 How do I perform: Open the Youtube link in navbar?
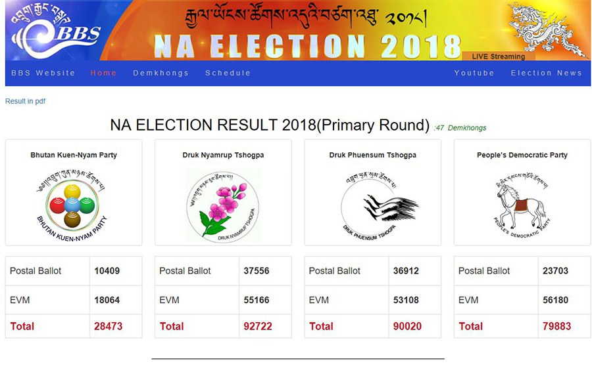coord(474,73)
